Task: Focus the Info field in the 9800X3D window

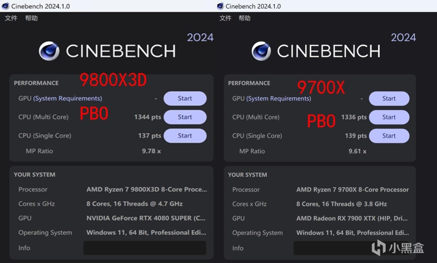Action: click(x=145, y=248)
